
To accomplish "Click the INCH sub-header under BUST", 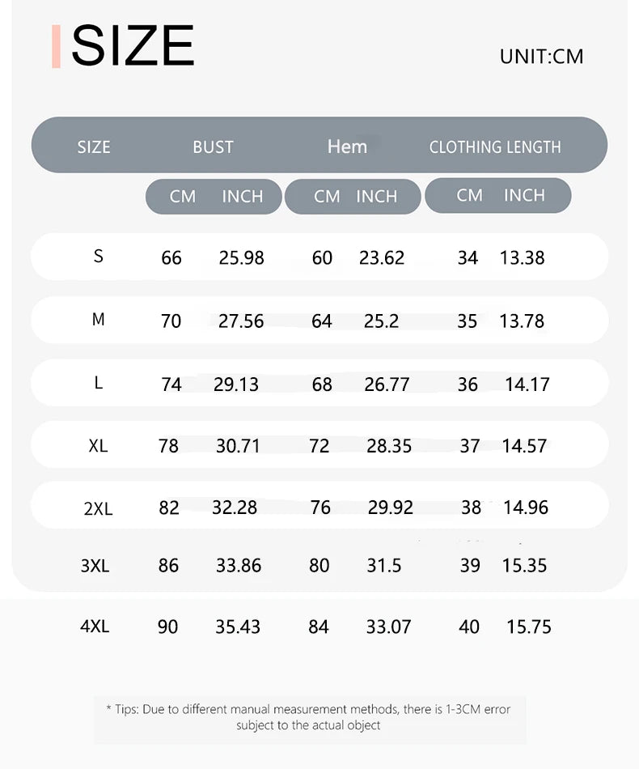I will coord(243,197).
